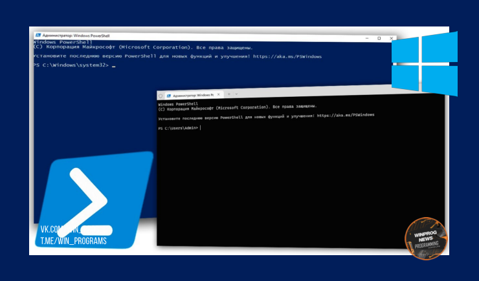The height and width of the screenshot is (281, 479).
Task: Click the shield icon in the black terminal window
Action: (x=161, y=96)
